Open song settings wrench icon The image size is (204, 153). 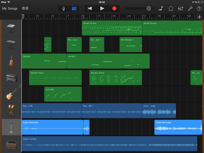point(190,8)
